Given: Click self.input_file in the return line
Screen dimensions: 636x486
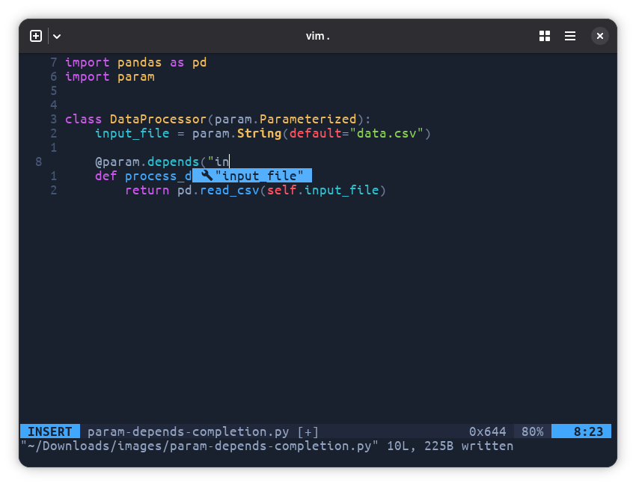Looking at the screenshot, I should (x=323, y=190).
